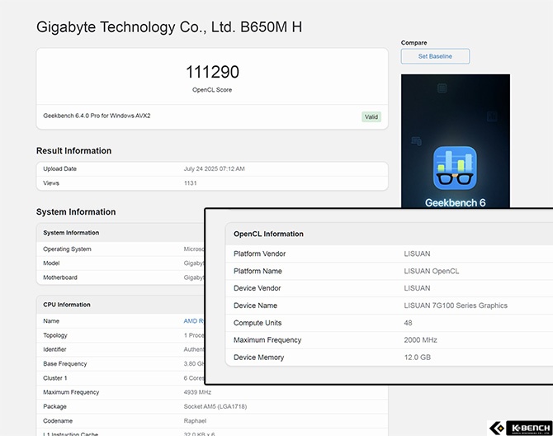Viewport: 553px width, 436px height.
Task: Click the Views value 1131
Action: [190, 183]
